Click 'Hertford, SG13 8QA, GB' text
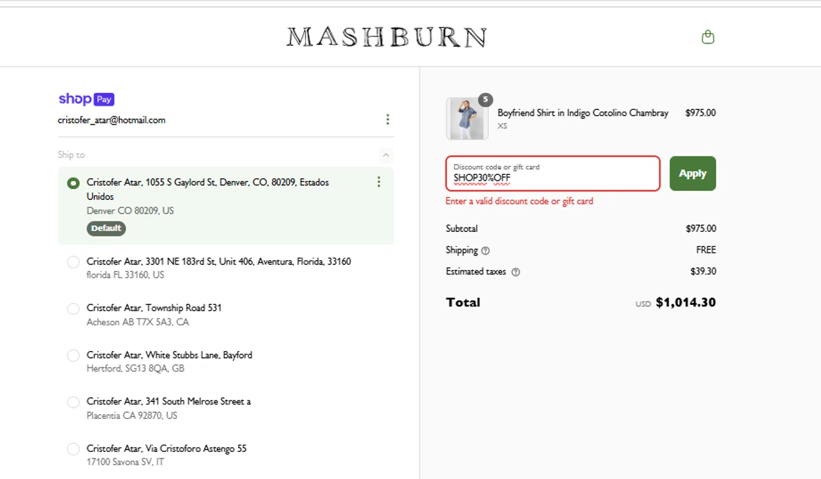 (135, 369)
